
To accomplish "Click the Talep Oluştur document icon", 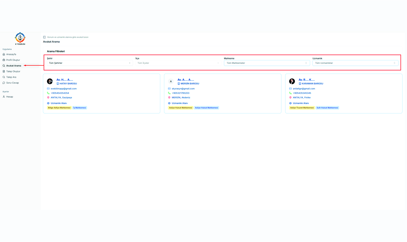I will pos(4,71).
